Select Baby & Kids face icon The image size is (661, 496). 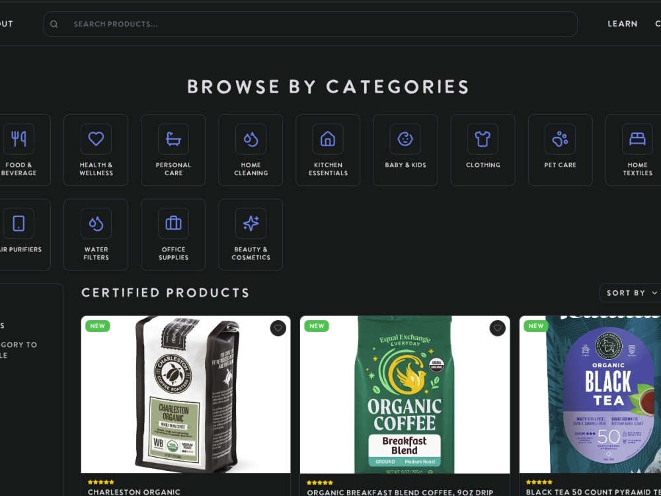pos(406,139)
